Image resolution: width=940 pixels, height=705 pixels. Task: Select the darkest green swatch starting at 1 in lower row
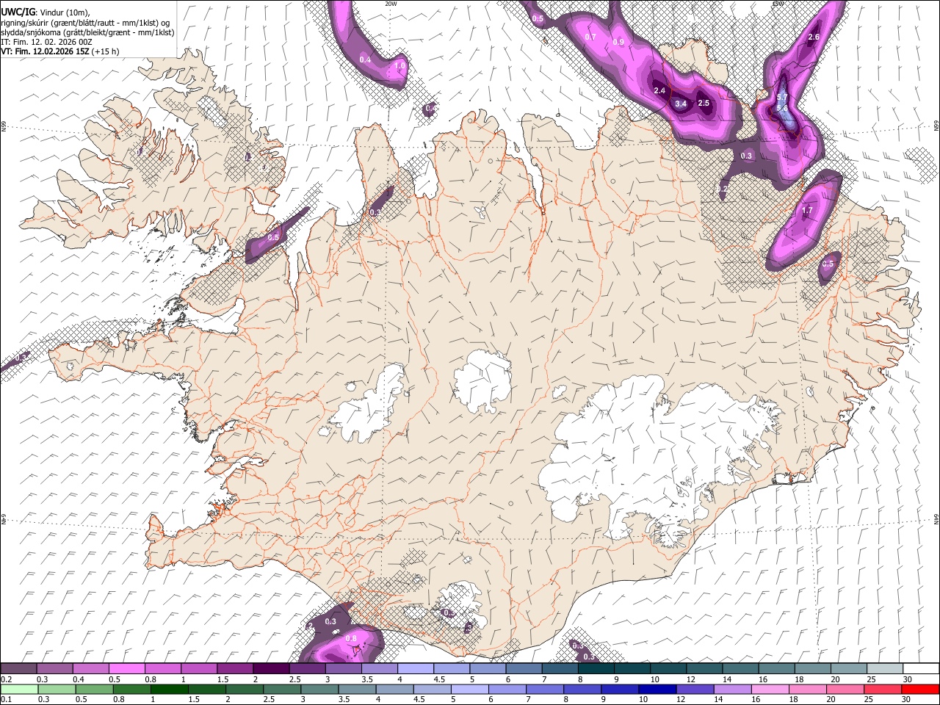(170, 689)
